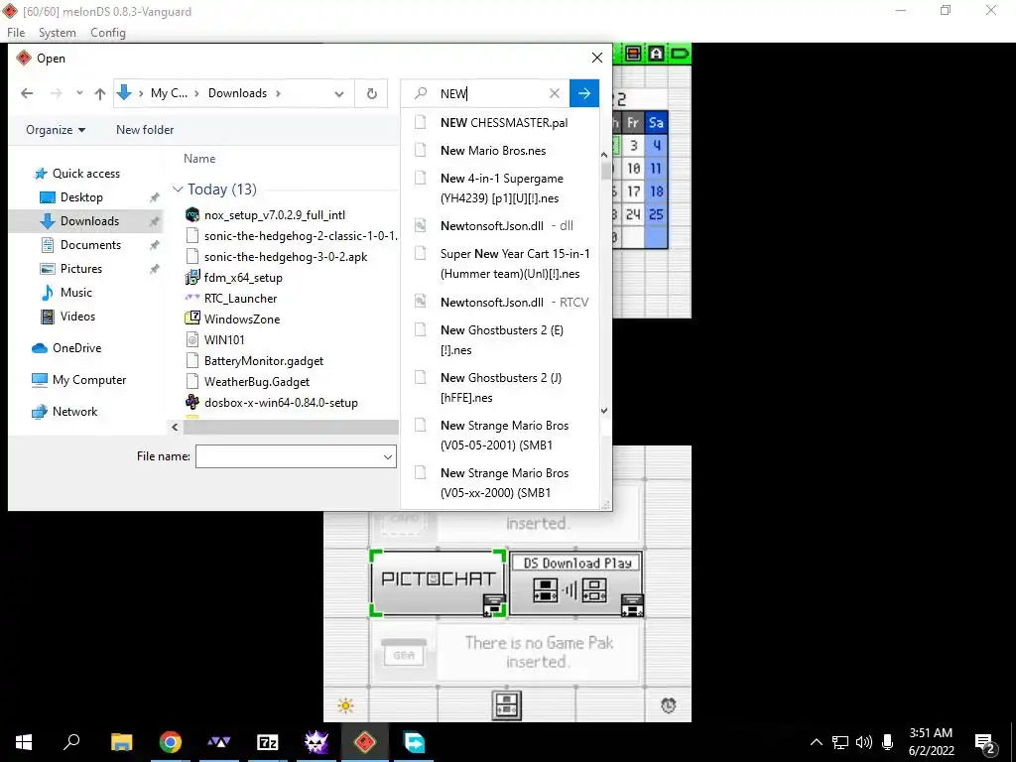The width and height of the screenshot is (1016, 762).
Task: Expand the address bar path dropdown
Action: click(x=339, y=93)
